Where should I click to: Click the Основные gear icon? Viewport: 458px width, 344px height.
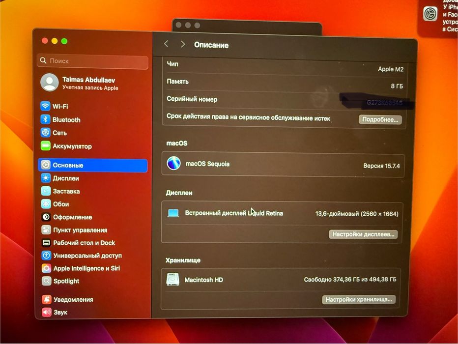[x=46, y=165]
